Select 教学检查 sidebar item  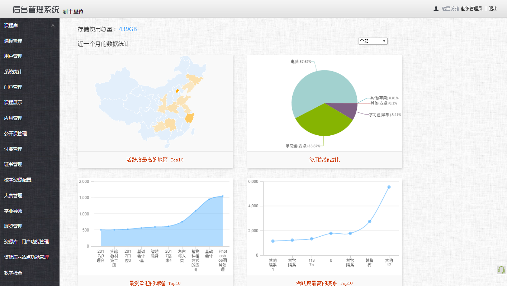[x=13, y=273]
